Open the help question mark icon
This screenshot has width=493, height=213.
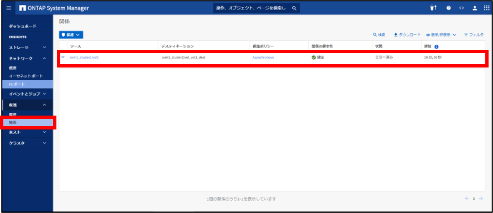(x=448, y=8)
